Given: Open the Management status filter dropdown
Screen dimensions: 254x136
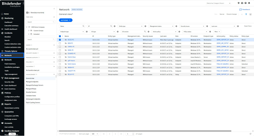Looking at the screenshot, I should (161, 26).
